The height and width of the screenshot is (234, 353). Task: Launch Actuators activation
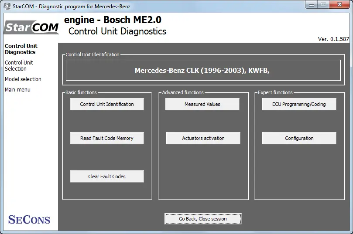(203, 138)
